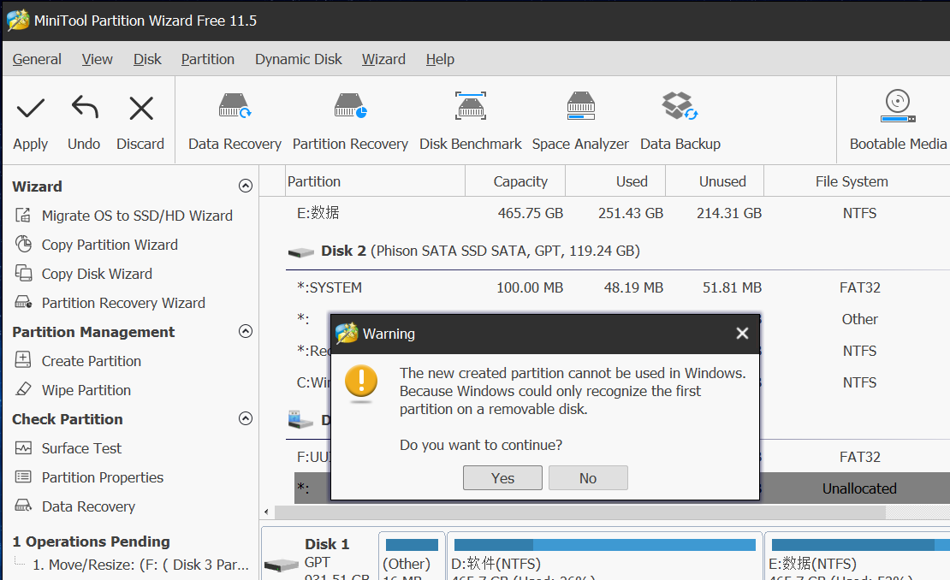Screen dimensions: 950x580
Task: Open the Dynamic Disk menu
Action: pos(298,59)
